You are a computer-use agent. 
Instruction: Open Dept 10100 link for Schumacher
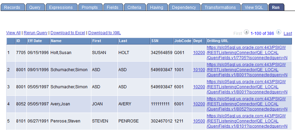pyautogui.click(x=199, y=70)
